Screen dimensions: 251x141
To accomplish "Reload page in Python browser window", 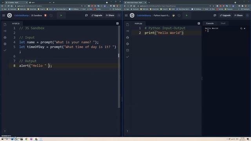I will [x=131, y=6].
